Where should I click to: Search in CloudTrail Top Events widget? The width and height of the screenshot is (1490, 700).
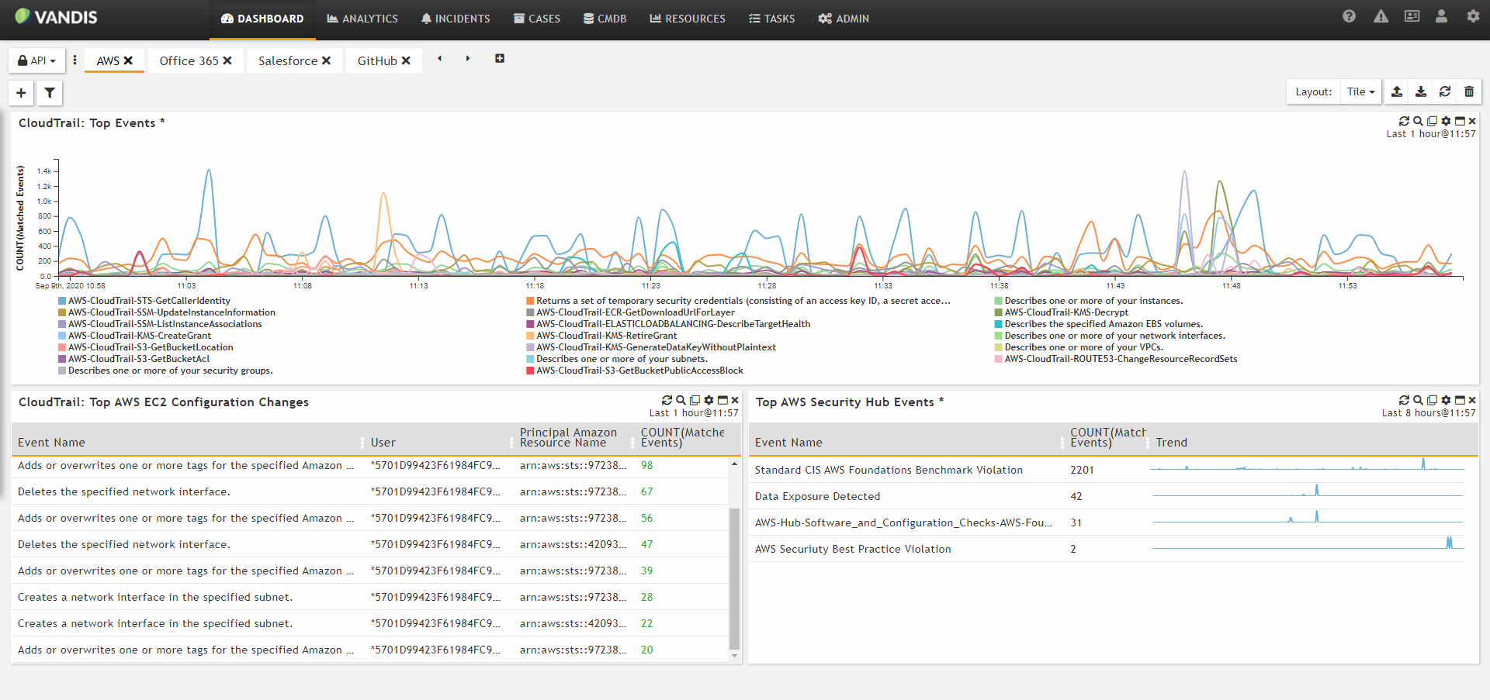pos(1418,121)
